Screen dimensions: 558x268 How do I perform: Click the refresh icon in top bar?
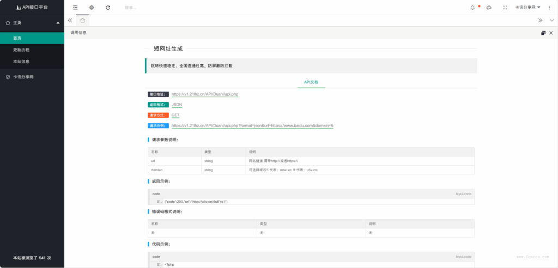point(108,8)
